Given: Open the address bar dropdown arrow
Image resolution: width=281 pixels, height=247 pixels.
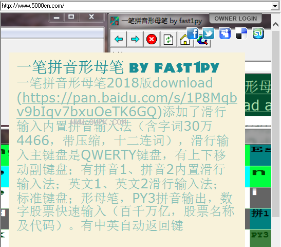Looking at the screenshot, I should [275, 6].
